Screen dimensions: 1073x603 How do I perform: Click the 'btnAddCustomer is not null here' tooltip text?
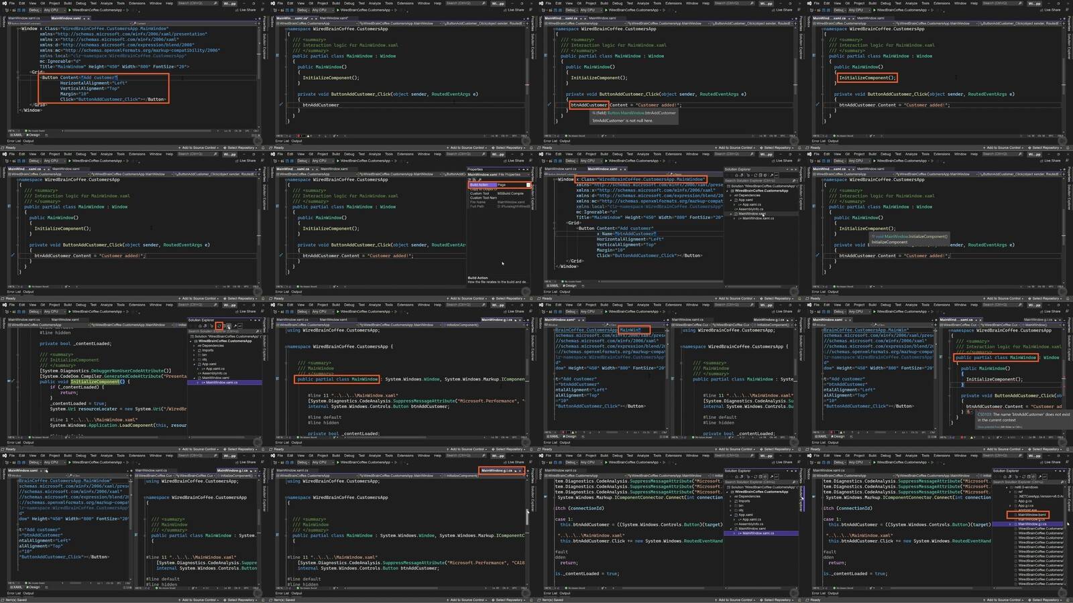pos(622,121)
